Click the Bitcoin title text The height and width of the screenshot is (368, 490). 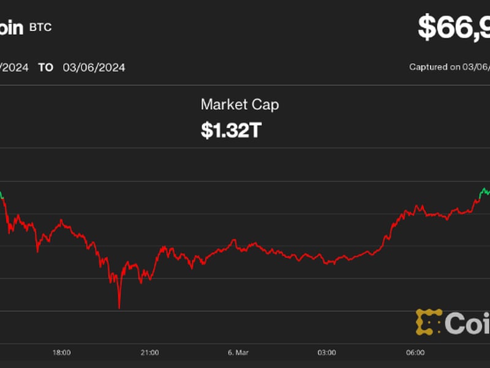coord(11,28)
